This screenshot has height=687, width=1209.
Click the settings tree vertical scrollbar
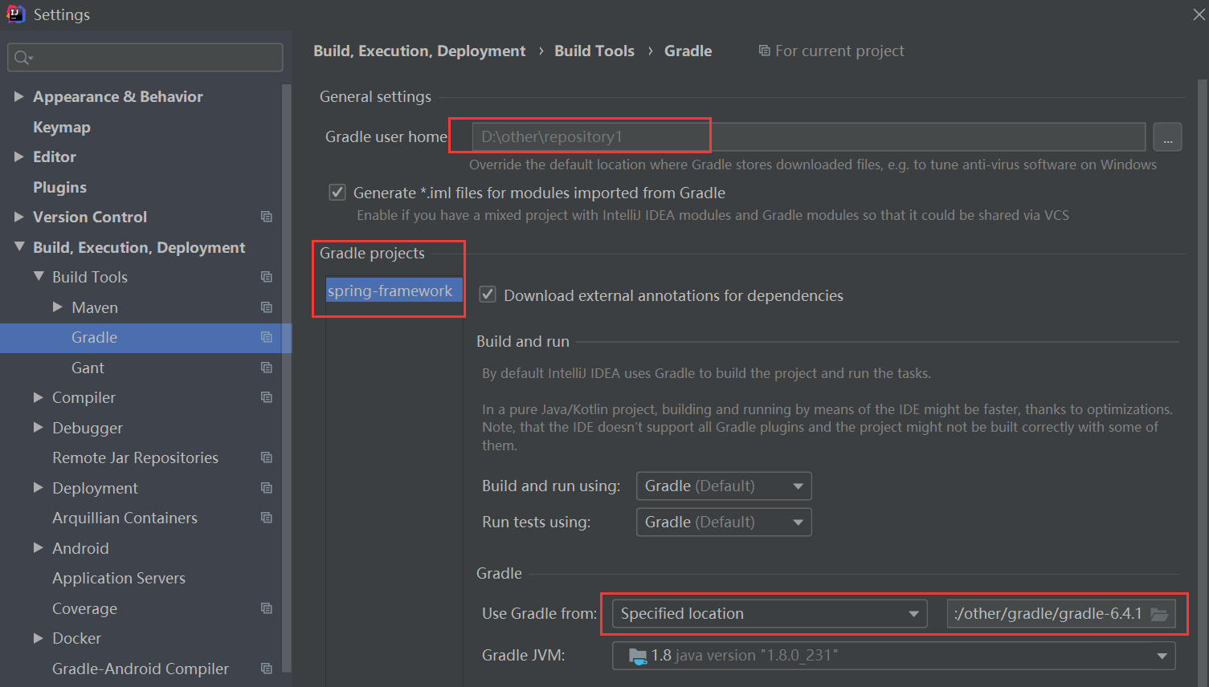(x=287, y=377)
